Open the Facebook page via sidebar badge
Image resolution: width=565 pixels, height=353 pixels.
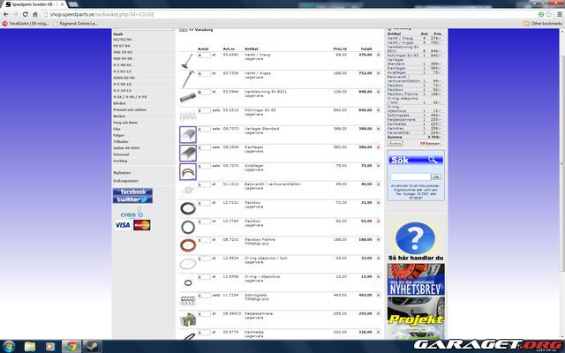tap(132, 192)
